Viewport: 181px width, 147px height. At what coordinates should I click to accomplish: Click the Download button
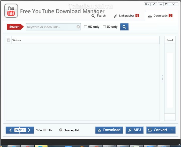coord(109,130)
